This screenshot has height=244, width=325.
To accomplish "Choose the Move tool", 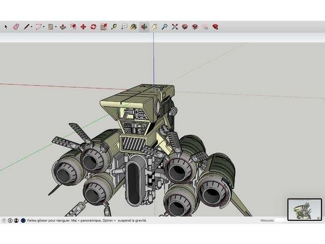I will click(x=83, y=26).
